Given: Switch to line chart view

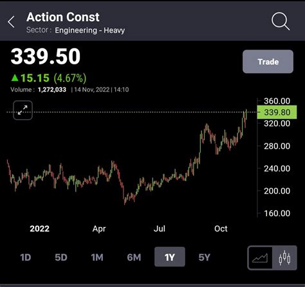Looking at the screenshot, I should [x=260, y=257].
